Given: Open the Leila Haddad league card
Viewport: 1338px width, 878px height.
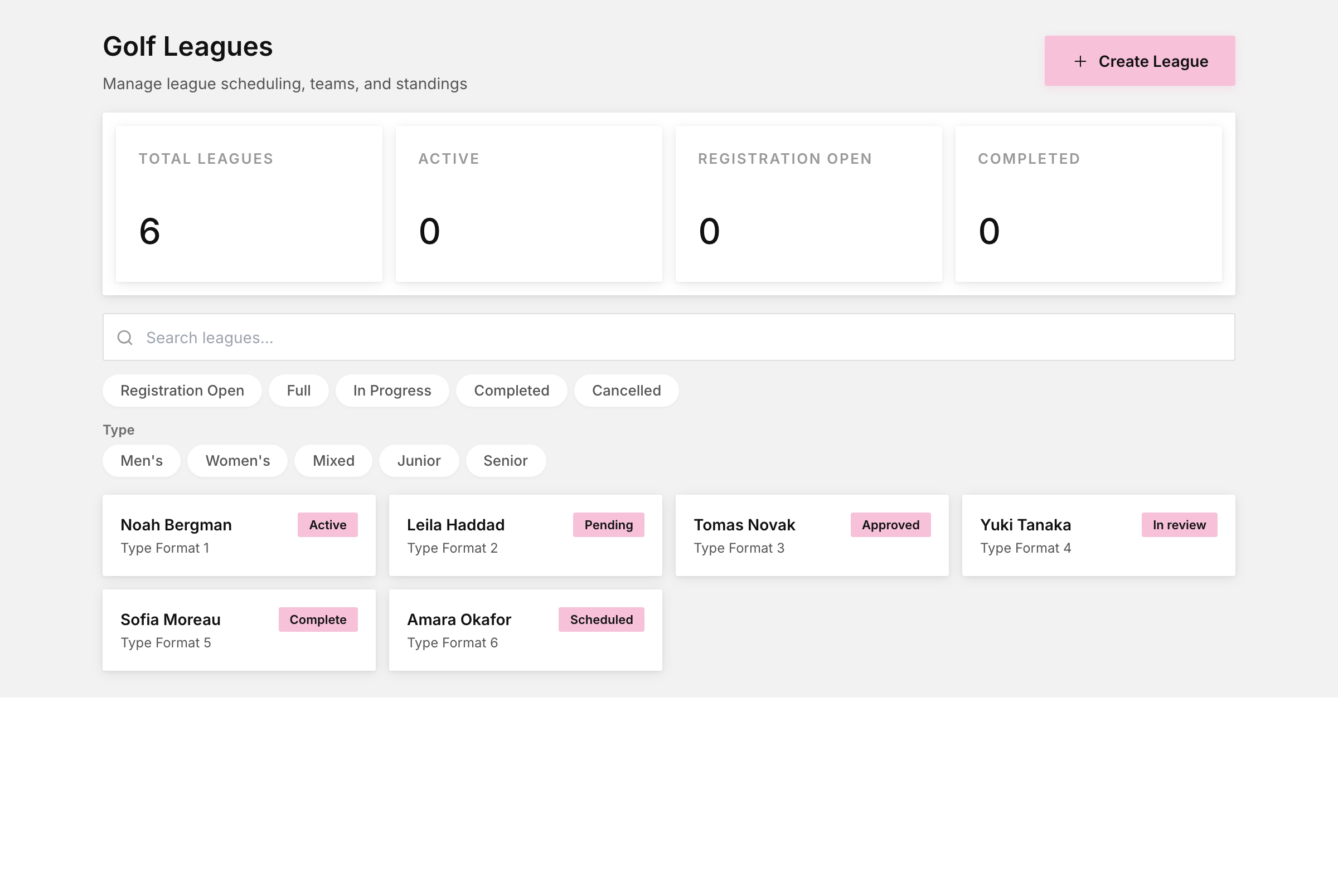Looking at the screenshot, I should pyautogui.click(x=526, y=535).
